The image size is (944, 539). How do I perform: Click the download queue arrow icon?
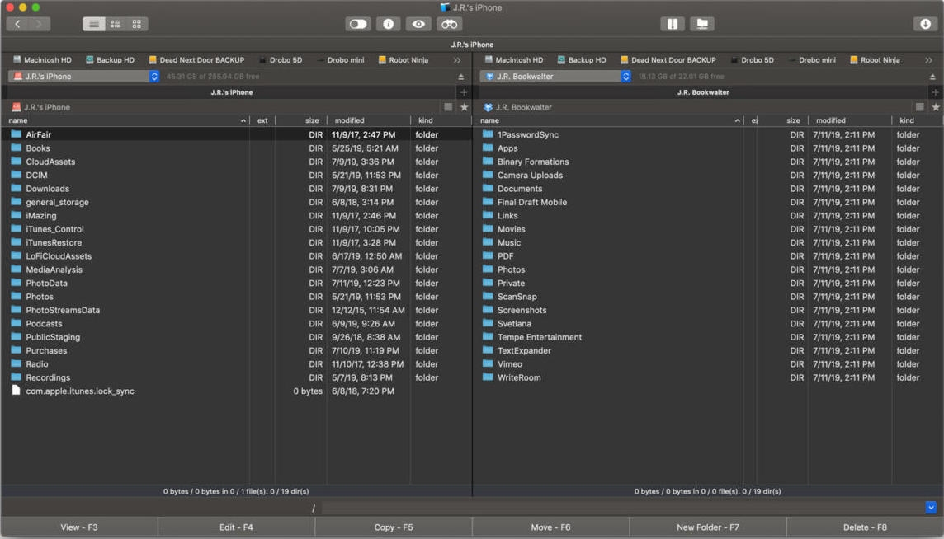[925, 24]
